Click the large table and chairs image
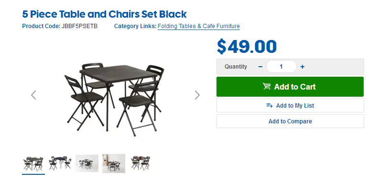 115,99
